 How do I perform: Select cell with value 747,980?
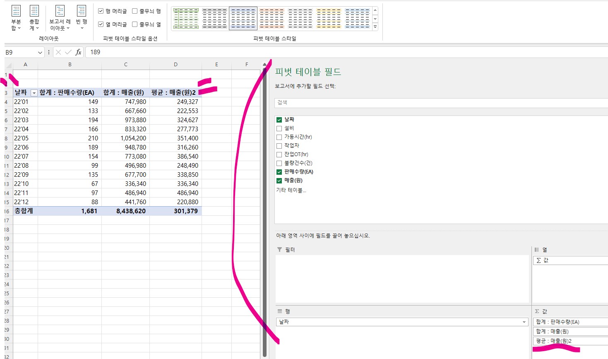pos(126,102)
